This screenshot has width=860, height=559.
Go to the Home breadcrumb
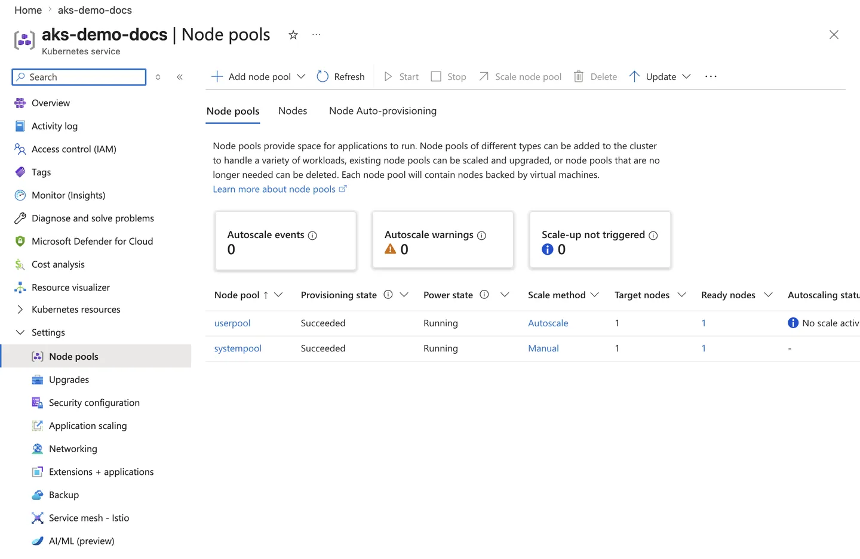point(28,10)
